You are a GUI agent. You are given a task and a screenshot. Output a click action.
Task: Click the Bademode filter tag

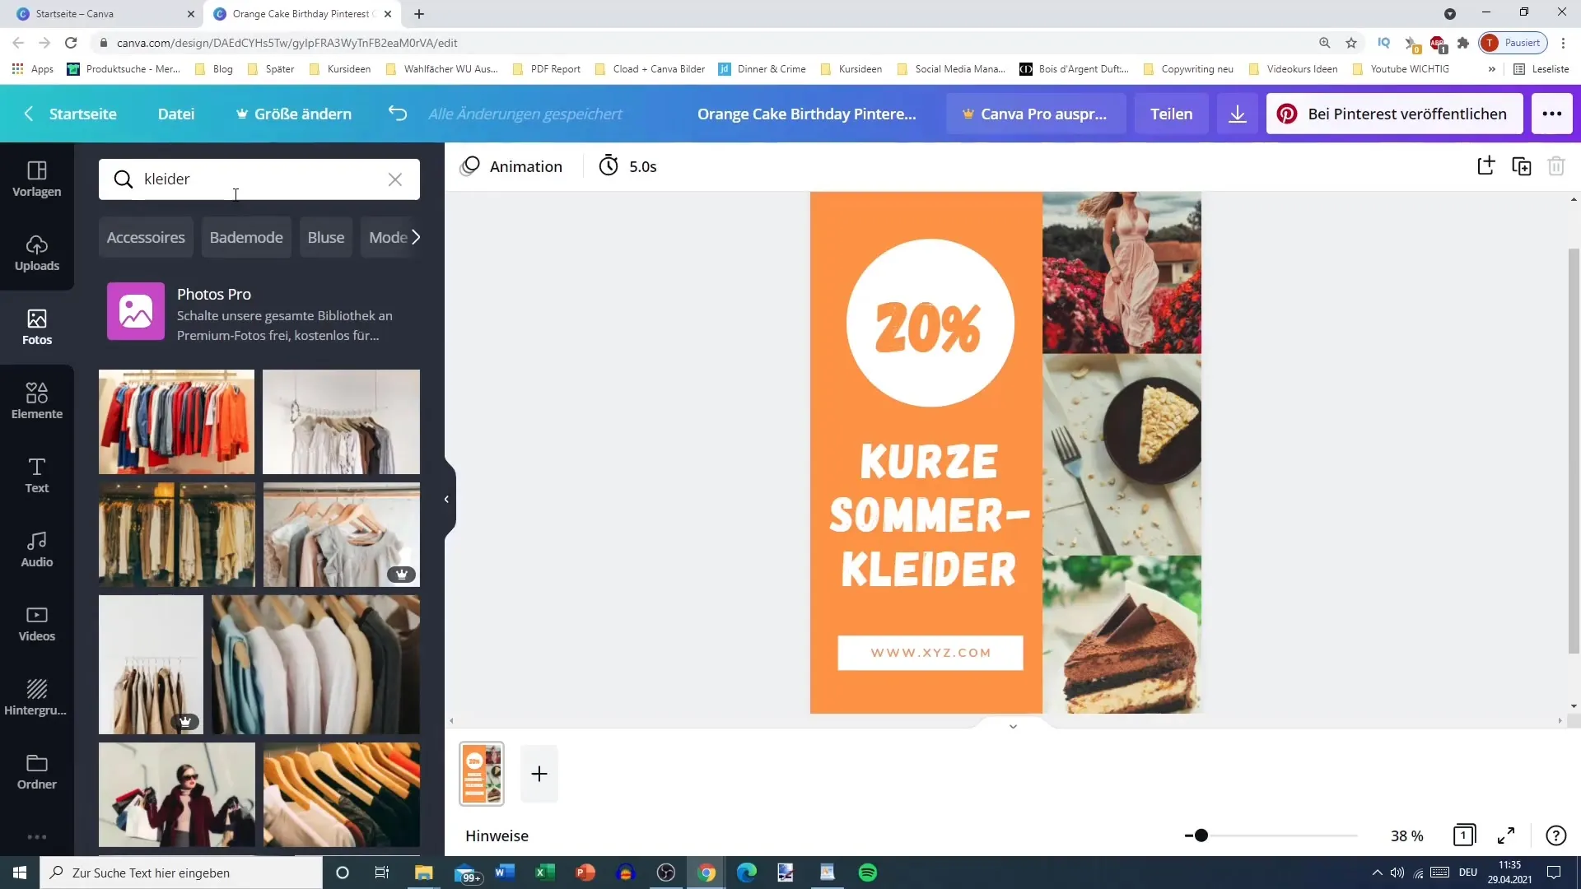tap(246, 236)
